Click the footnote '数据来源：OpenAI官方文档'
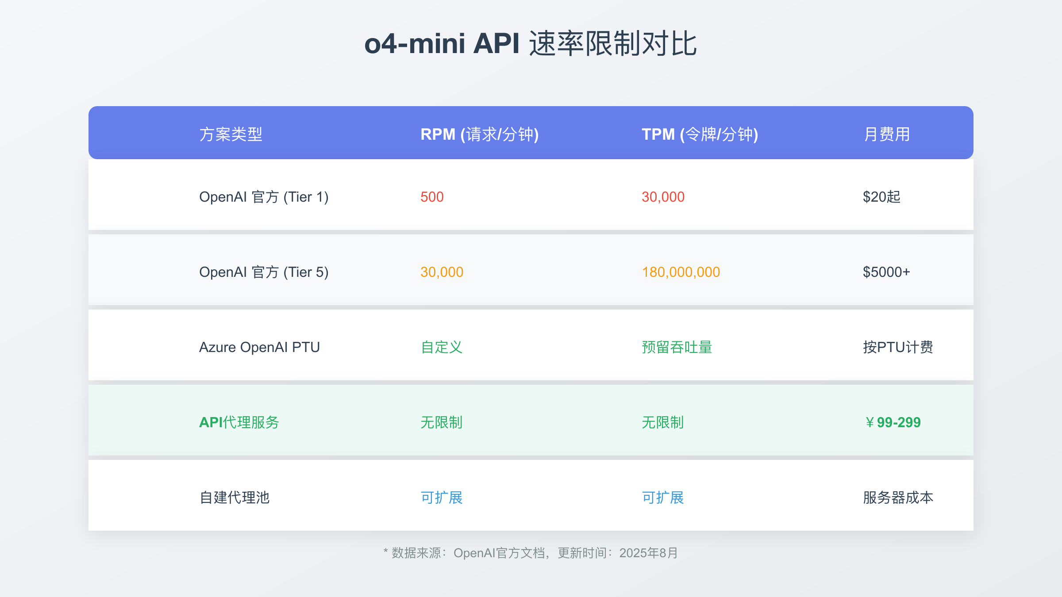The width and height of the screenshot is (1062, 597). point(468,553)
